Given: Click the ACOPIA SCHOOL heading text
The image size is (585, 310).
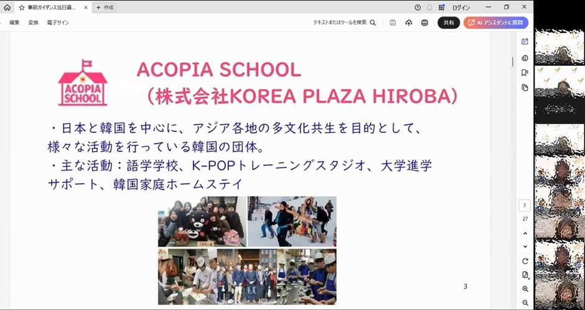Looking at the screenshot, I should (219, 70).
